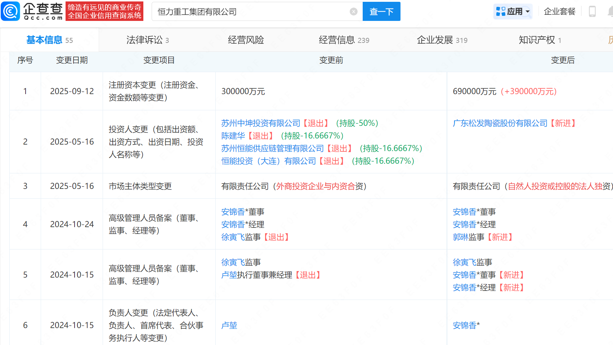Open 安锦香*经理【新进】 link in row 5
613x345 pixels.
[x=465, y=288]
